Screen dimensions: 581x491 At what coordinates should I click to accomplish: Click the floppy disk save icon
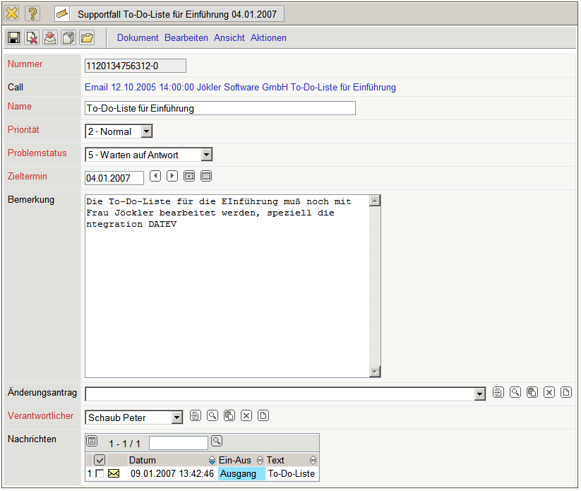tap(13, 37)
